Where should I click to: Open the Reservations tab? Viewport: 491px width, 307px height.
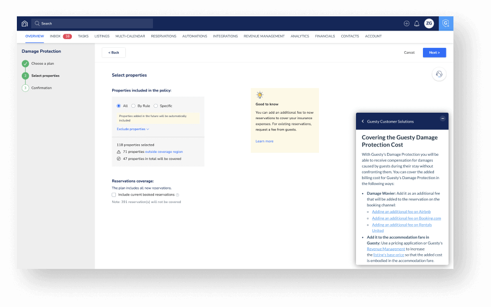(163, 36)
